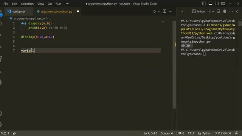Expand the breadcrumb chevron after file name

click(x=47, y=18)
